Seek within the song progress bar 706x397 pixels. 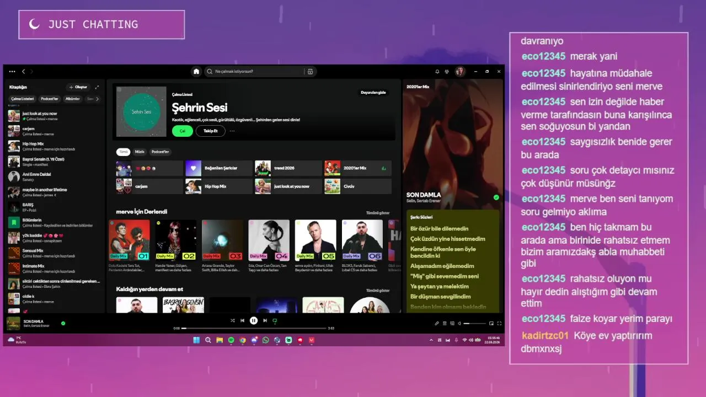click(x=254, y=328)
